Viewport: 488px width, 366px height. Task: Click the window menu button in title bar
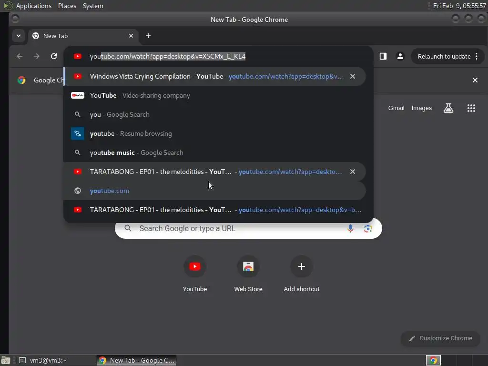[15, 19]
